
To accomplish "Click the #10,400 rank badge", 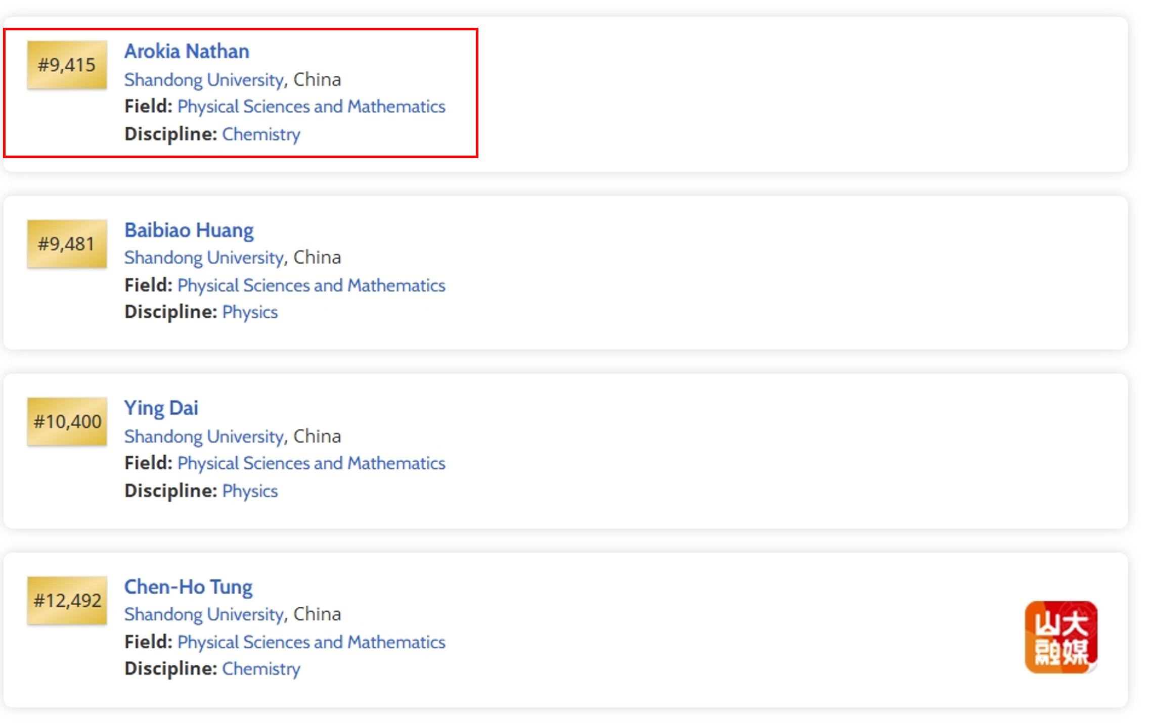I will pos(67,422).
